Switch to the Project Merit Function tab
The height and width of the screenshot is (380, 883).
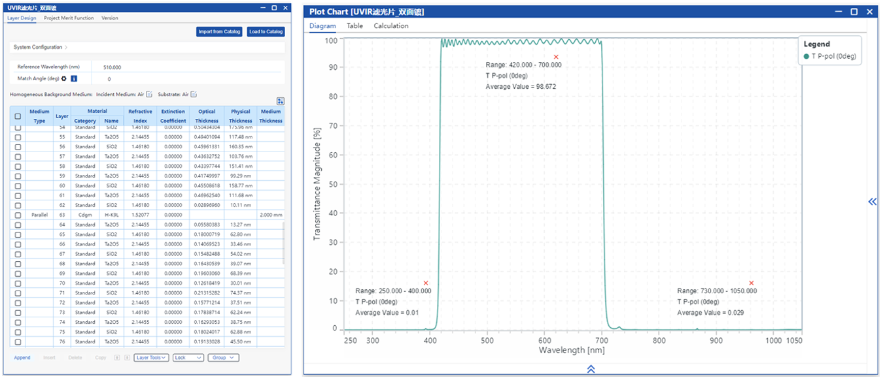coord(69,18)
